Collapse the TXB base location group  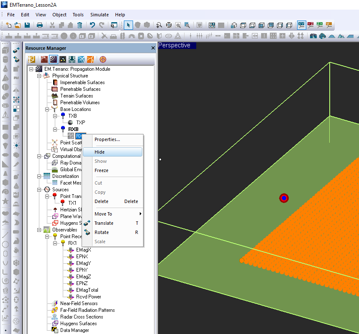coord(55,116)
